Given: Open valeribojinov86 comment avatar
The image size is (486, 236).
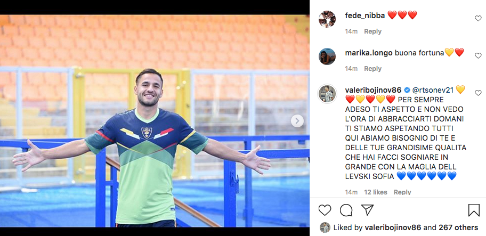Looking at the screenshot, I should 327,94.
